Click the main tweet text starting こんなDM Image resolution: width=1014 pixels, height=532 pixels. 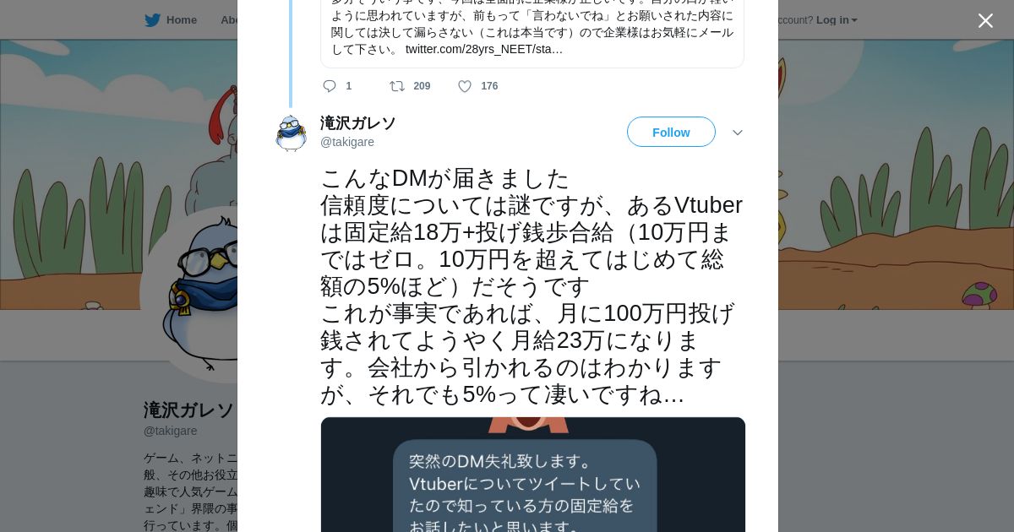[x=532, y=286]
